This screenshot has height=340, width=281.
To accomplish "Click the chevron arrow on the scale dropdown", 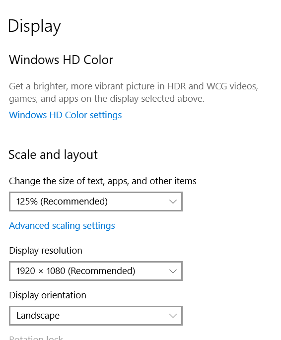I will [173, 202].
